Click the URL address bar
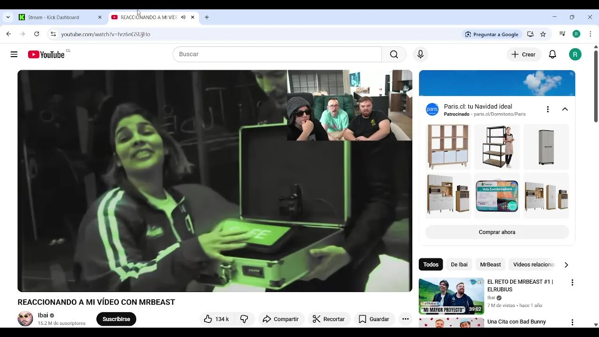This screenshot has height=337, width=599. pyautogui.click(x=257, y=34)
